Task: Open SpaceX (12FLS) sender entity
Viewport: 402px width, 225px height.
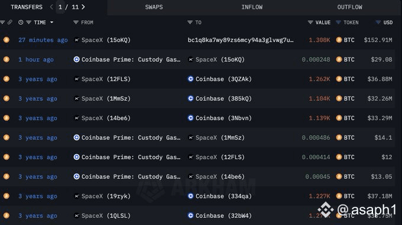Action: [x=106, y=79]
